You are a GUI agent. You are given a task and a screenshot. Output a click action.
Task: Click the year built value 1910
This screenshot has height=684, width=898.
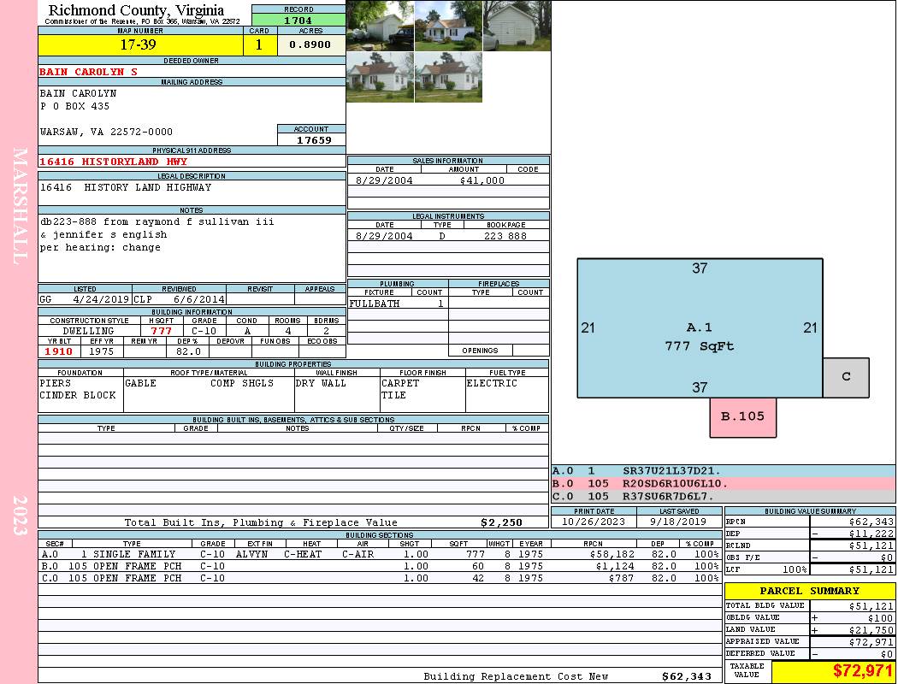pos(59,351)
